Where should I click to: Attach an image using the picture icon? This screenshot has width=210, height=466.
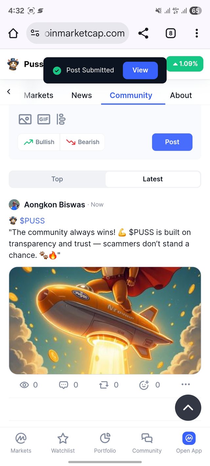(x=25, y=119)
